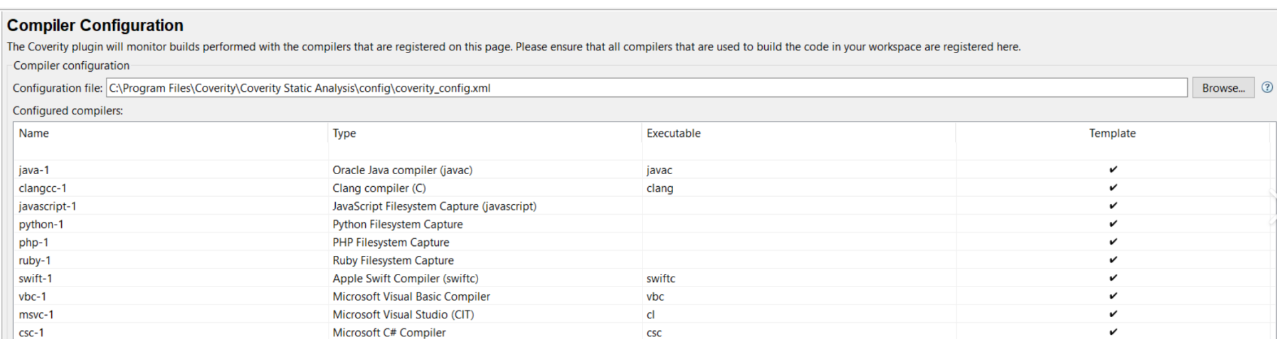Select the swift-1 compiler row
This screenshot has height=339, width=1277.
[x=642, y=278]
